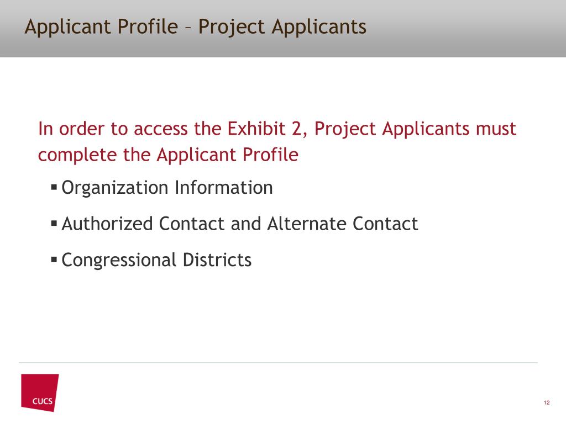
Task: Click slide page number 12
Action: tap(547, 402)
